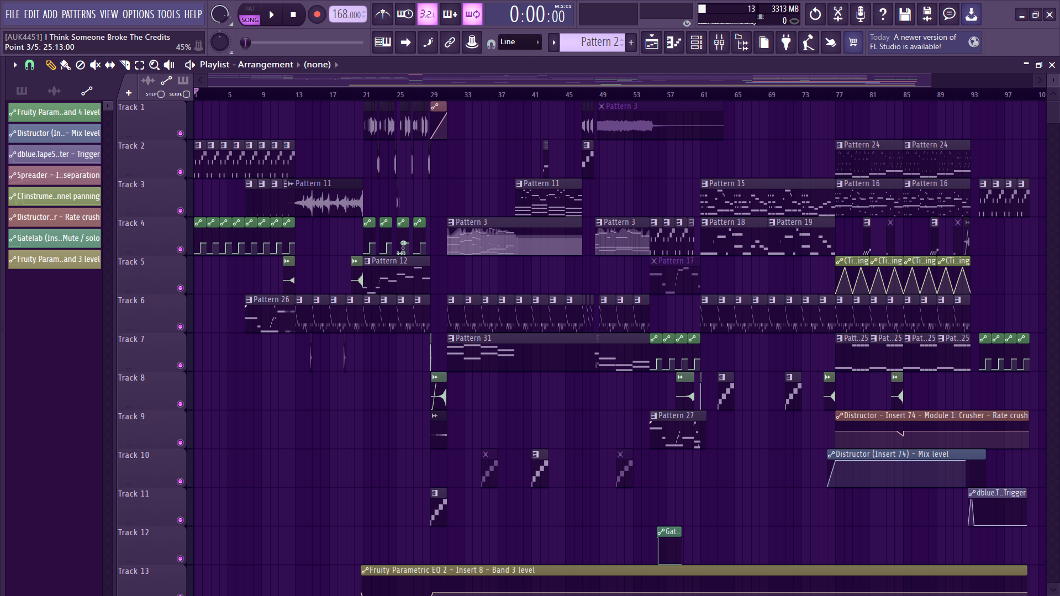
Task: Open the Line snap dropdown
Action: click(x=519, y=42)
